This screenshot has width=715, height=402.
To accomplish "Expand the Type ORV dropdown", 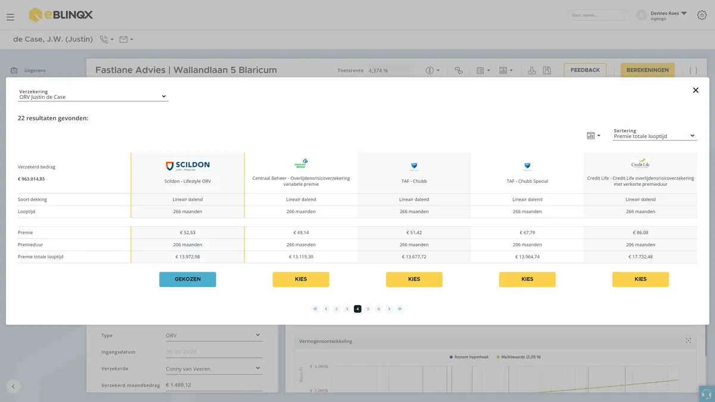I will point(213,335).
